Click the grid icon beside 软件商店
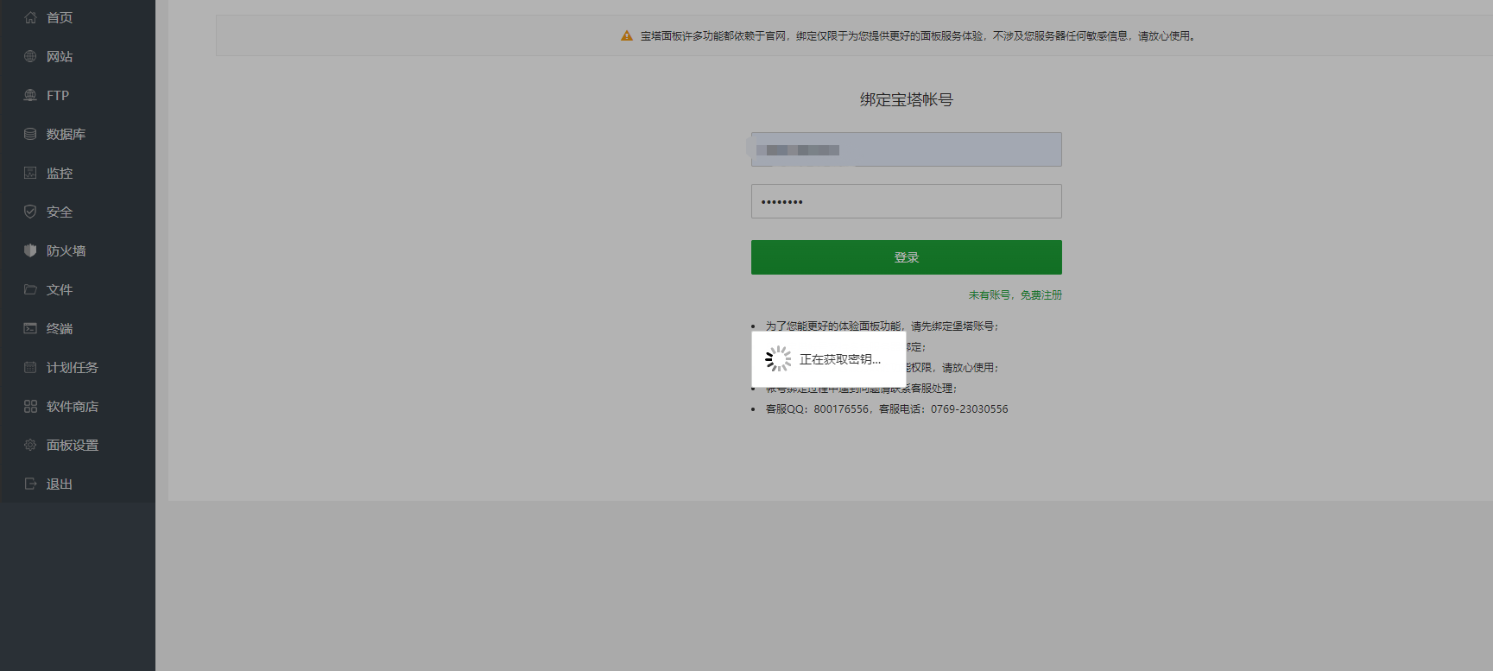The height and width of the screenshot is (671, 1493). [x=30, y=406]
